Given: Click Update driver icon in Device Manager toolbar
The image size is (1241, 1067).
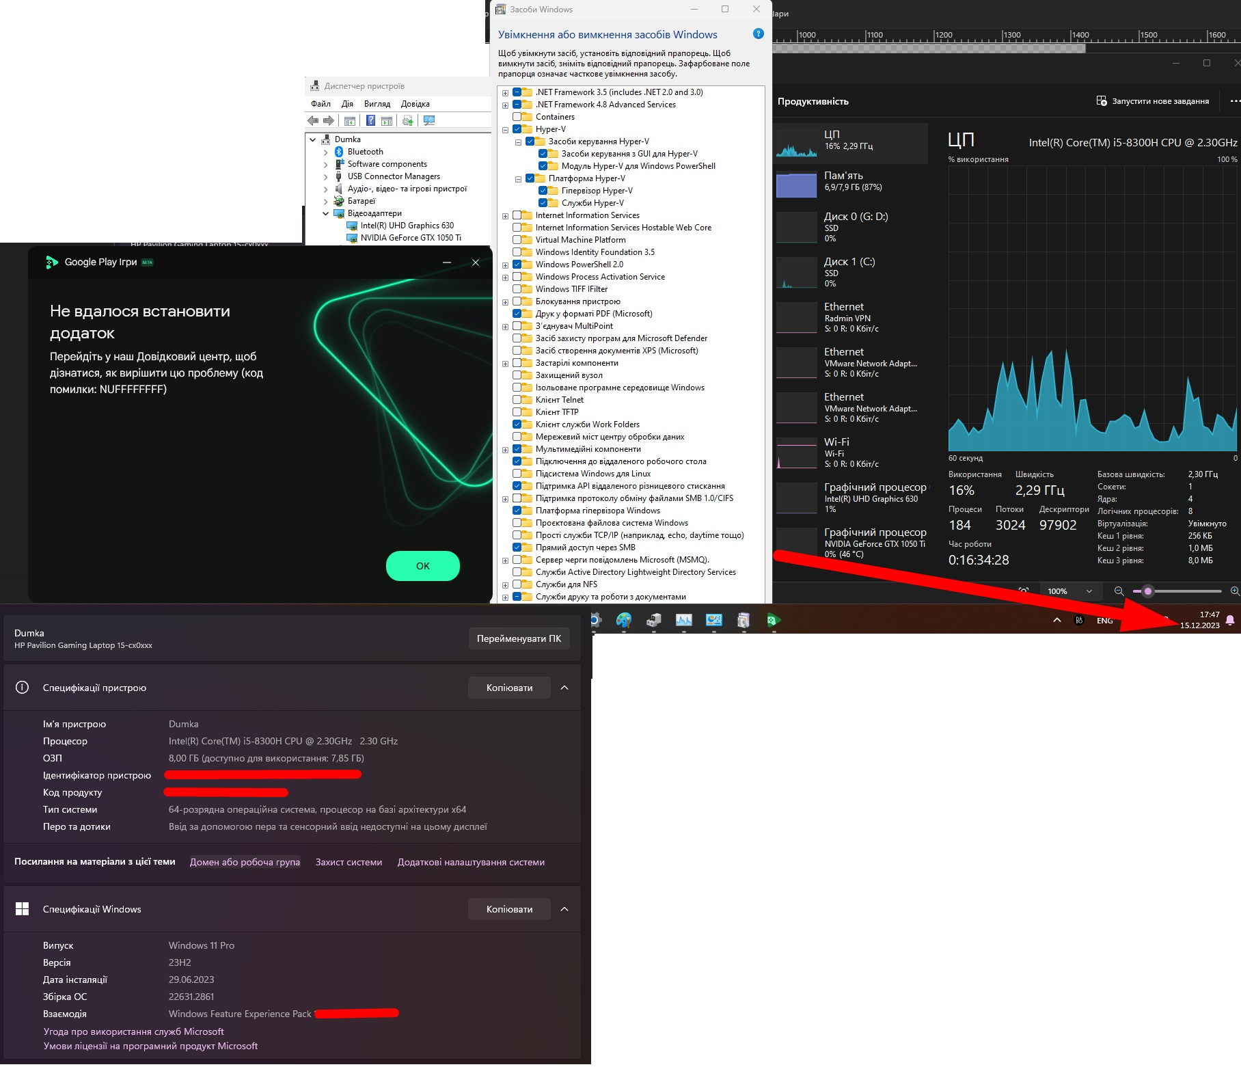Looking at the screenshot, I should 407,121.
